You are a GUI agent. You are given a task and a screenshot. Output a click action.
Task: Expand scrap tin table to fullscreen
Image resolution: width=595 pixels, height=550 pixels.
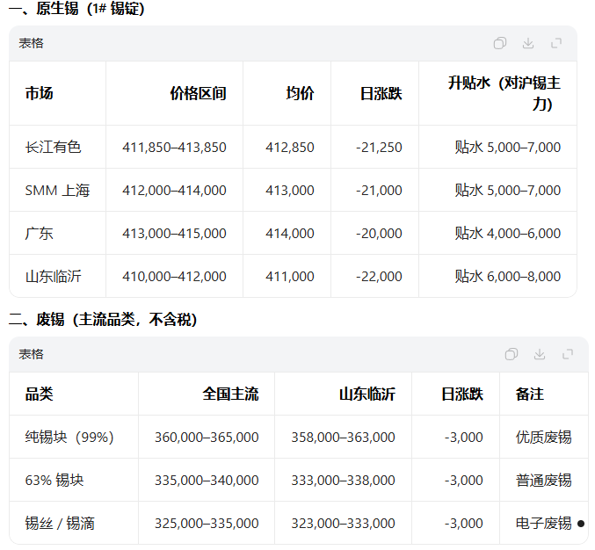click(568, 354)
